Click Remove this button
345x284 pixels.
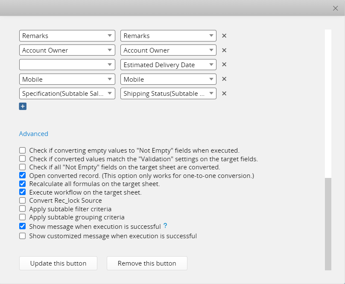coord(147,263)
